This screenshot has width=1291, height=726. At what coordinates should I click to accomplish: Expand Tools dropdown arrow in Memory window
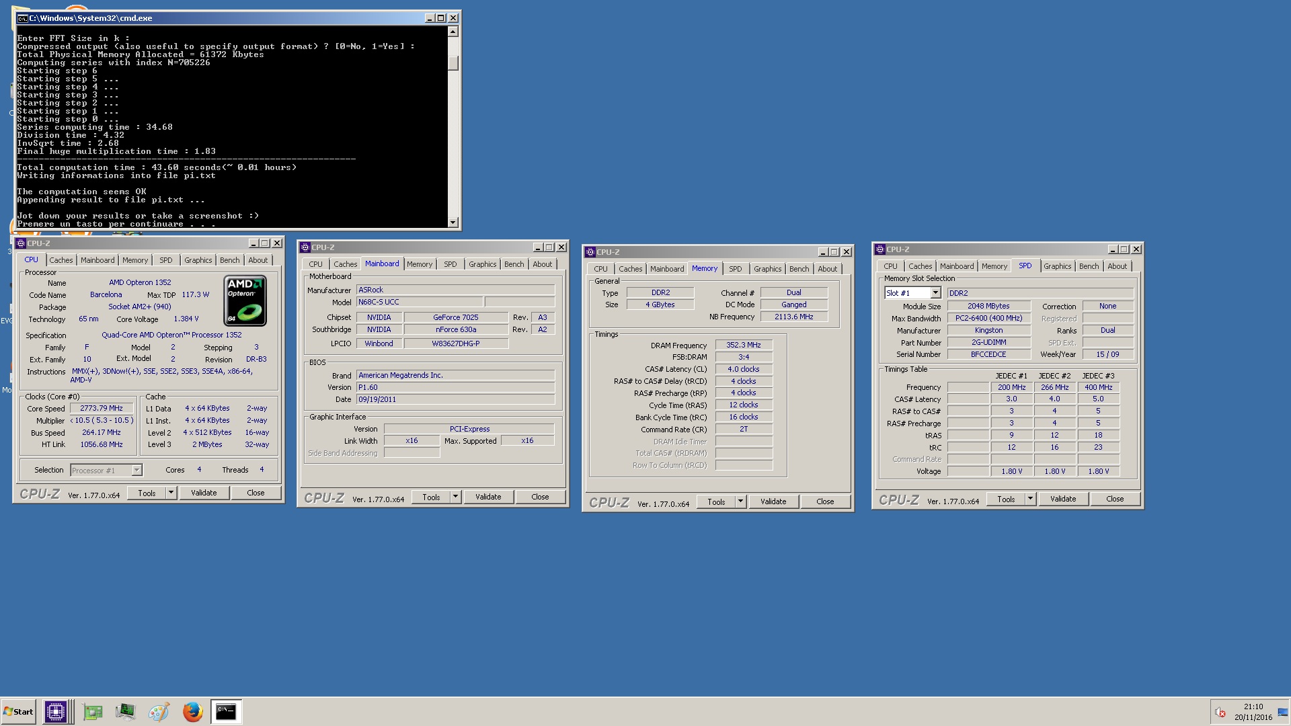[740, 501]
